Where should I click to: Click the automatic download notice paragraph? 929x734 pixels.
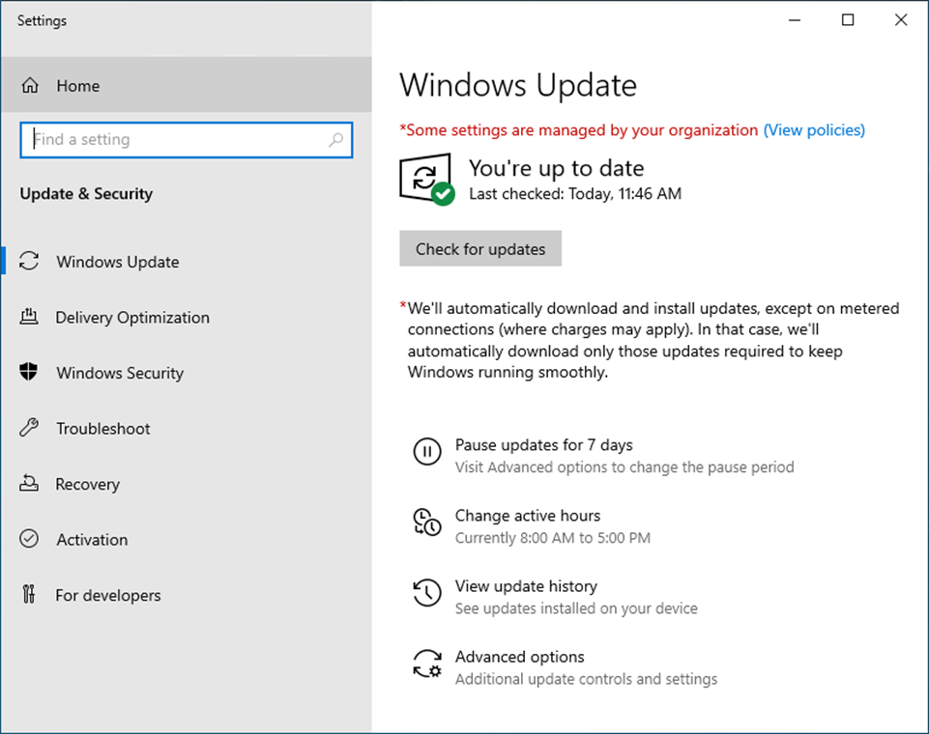pos(651,340)
